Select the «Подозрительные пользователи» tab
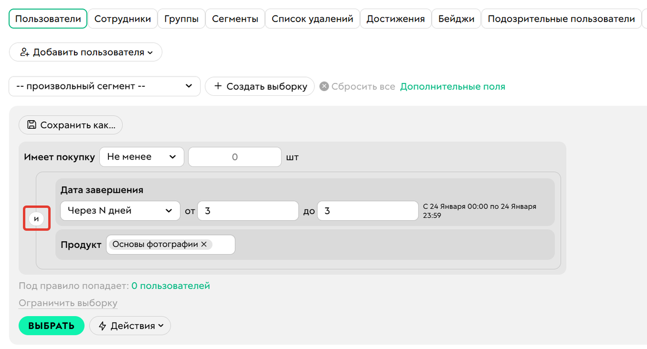The width and height of the screenshot is (647, 349). 561,18
